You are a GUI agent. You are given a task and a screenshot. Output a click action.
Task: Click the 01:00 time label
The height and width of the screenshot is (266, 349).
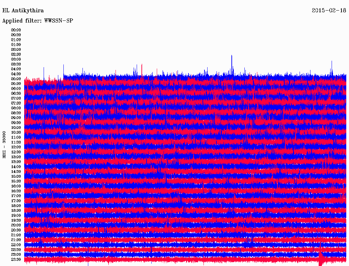[x=16, y=40]
